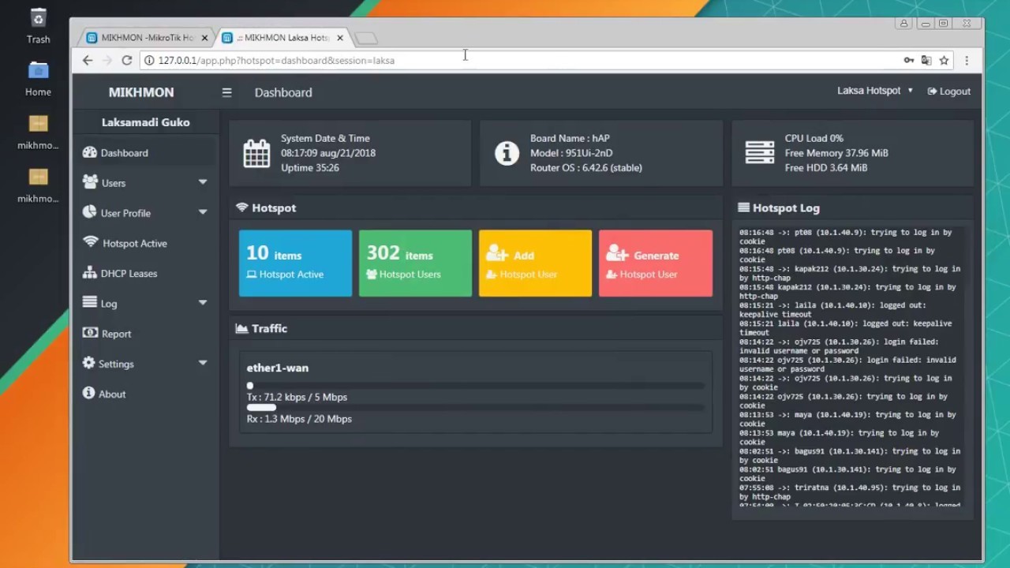Click the generate-users icon on red tile
The height and width of the screenshot is (568, 1010).
(617, 254)
